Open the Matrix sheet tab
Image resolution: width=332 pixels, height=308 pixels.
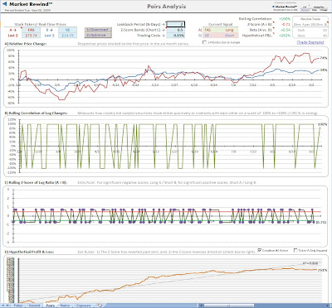click(x=65, y=306)
